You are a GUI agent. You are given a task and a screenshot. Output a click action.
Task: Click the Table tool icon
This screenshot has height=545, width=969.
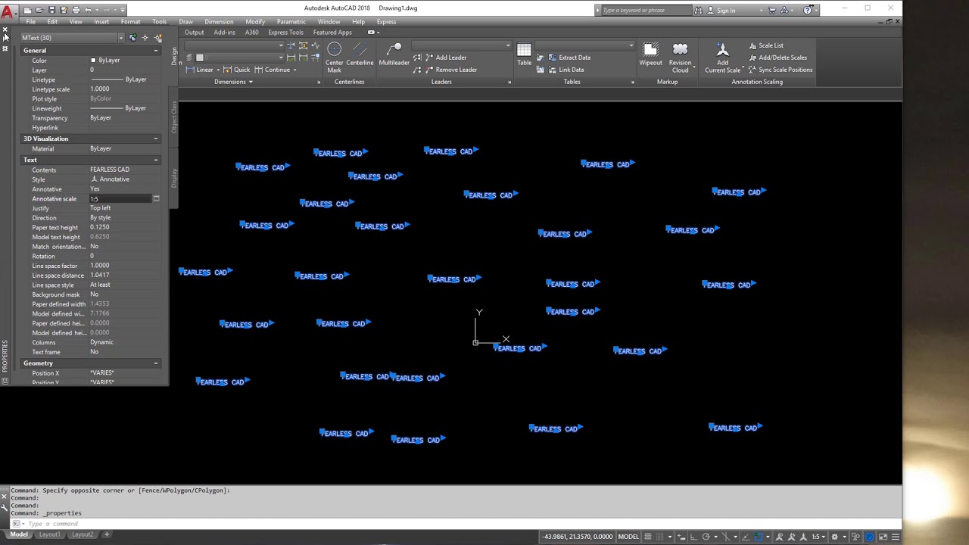pos(524,54)
